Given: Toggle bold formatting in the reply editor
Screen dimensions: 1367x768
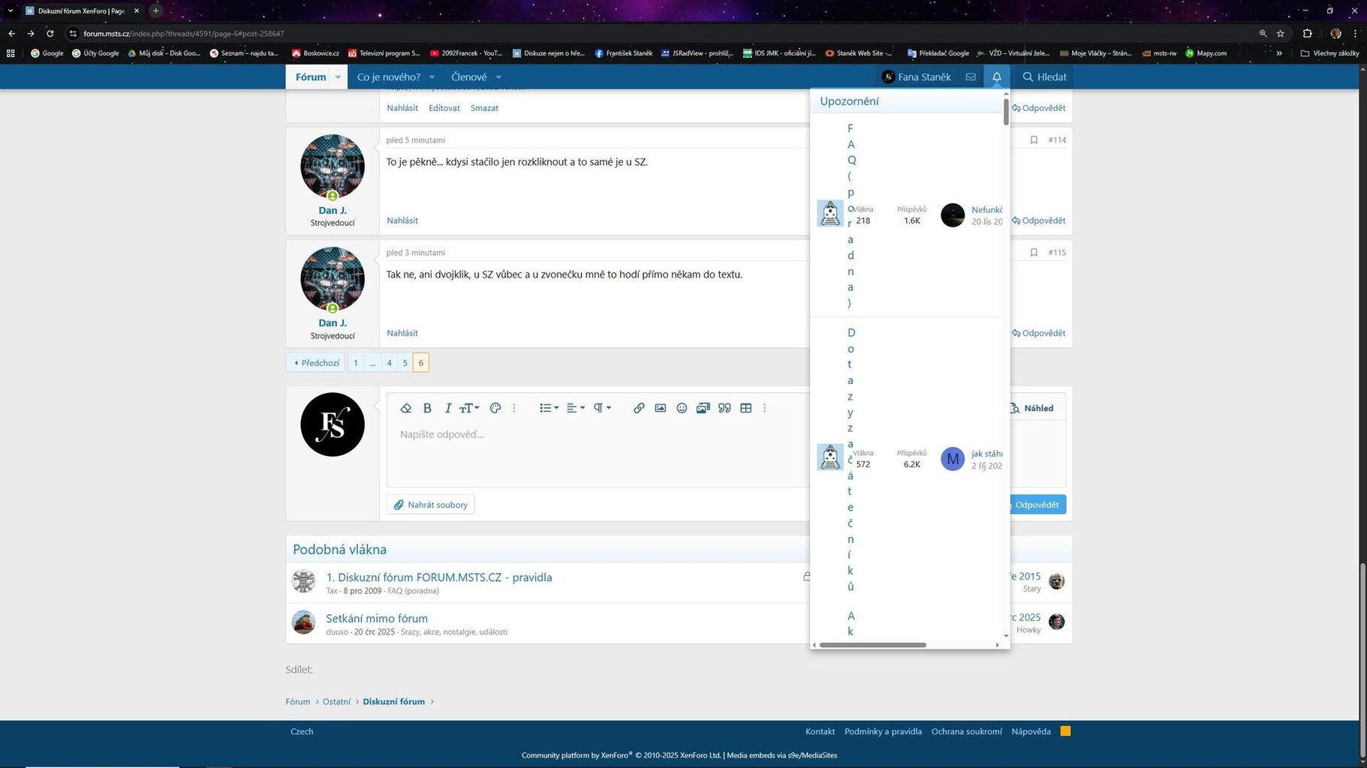Looking at the screenshot, I should click(427, 408).
